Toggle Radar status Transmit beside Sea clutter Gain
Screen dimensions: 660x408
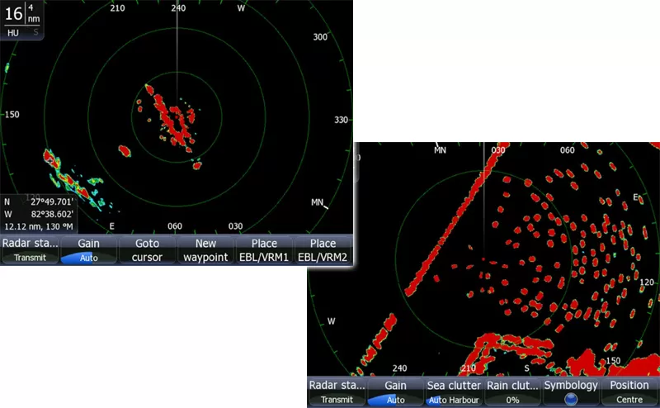point(336,392)
